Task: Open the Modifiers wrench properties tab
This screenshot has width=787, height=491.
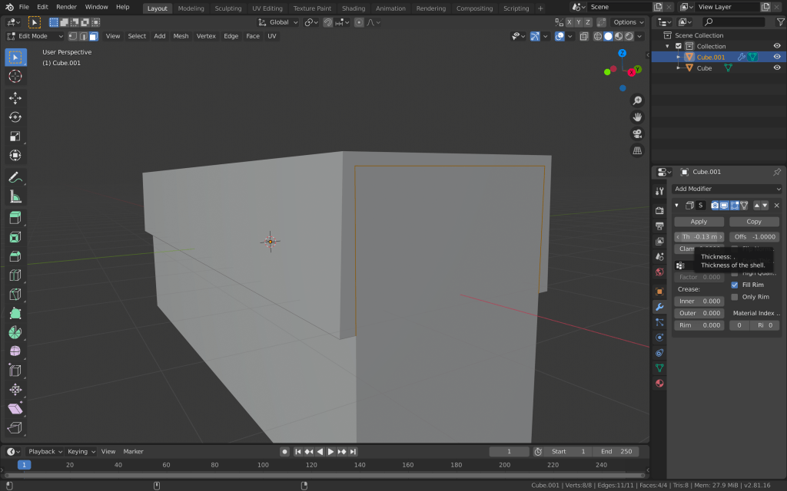Action: (659, 307)
